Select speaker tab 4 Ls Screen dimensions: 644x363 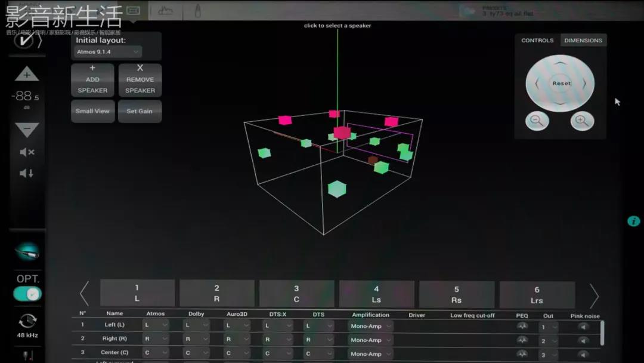[x=377, y=294]
